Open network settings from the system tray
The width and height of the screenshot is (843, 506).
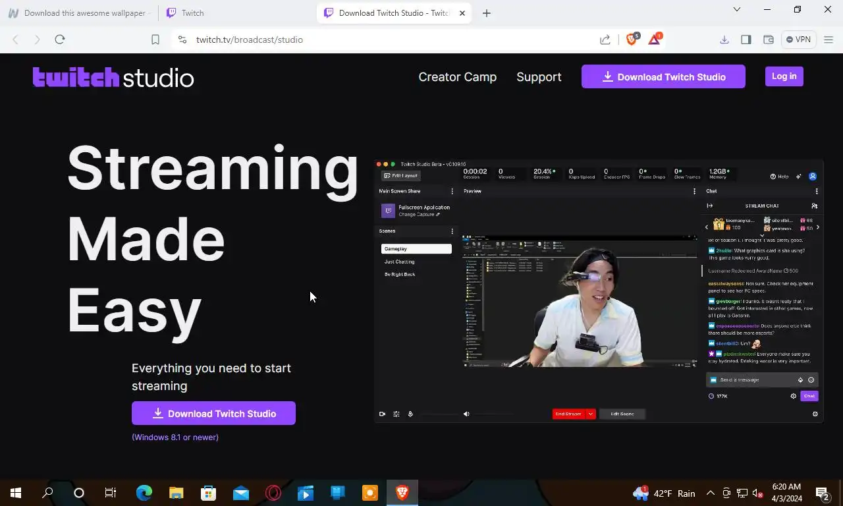point(742,493)
